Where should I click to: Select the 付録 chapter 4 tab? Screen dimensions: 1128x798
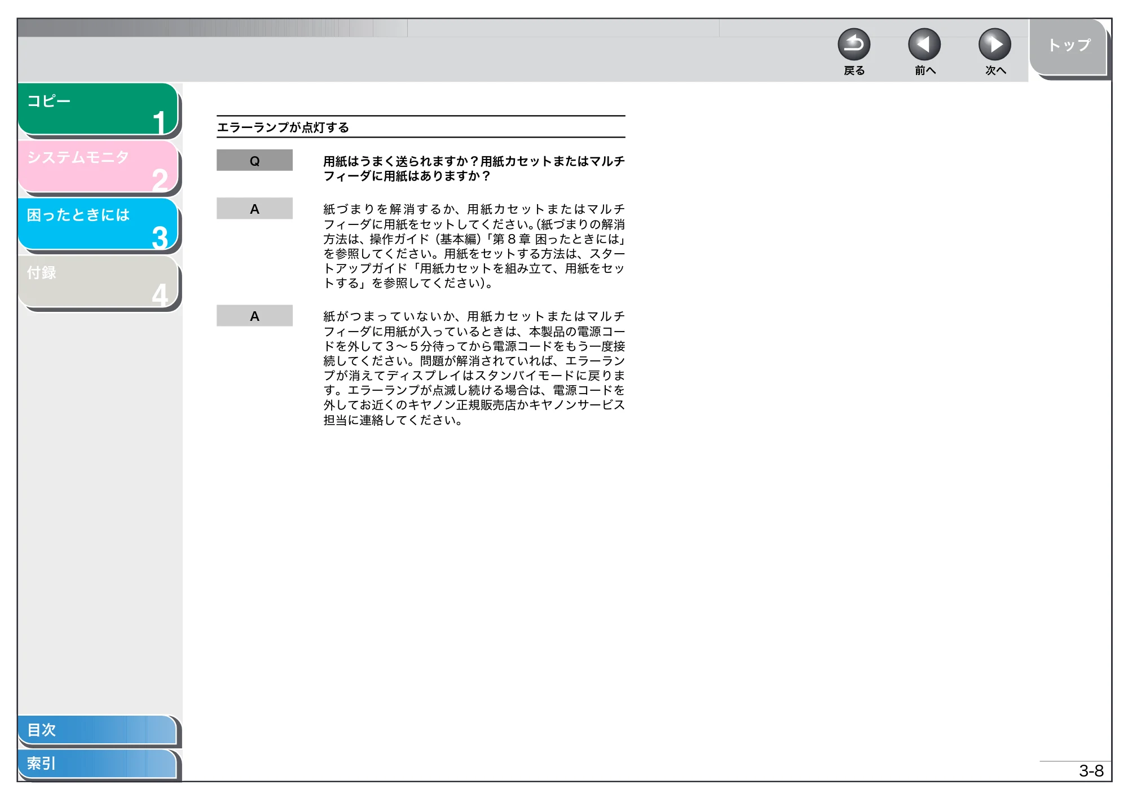[x=98, y=281]
